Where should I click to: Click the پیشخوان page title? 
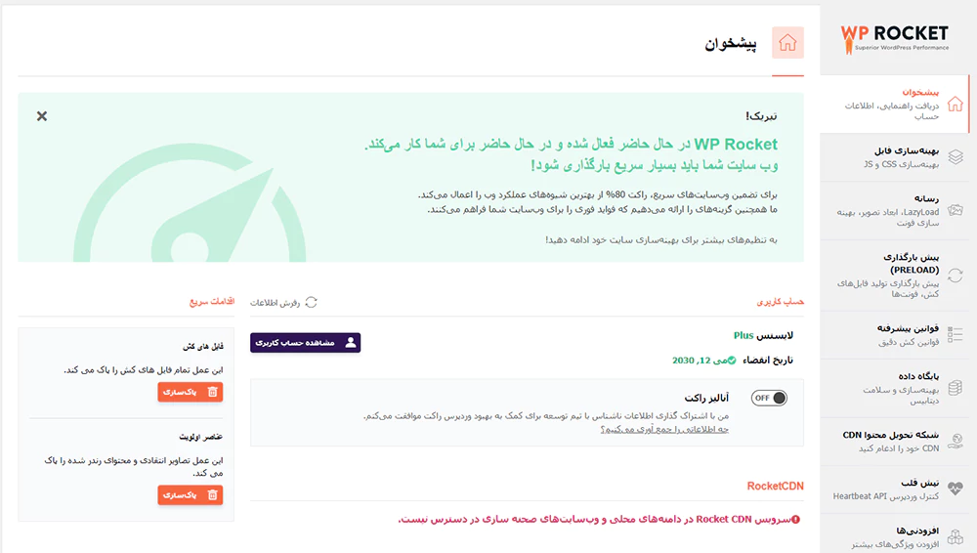[731, 44]
